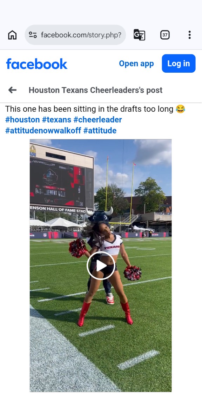Tap the laughing emoji in the caption
This screenshot has height=394, width=202.
(180, 109)
